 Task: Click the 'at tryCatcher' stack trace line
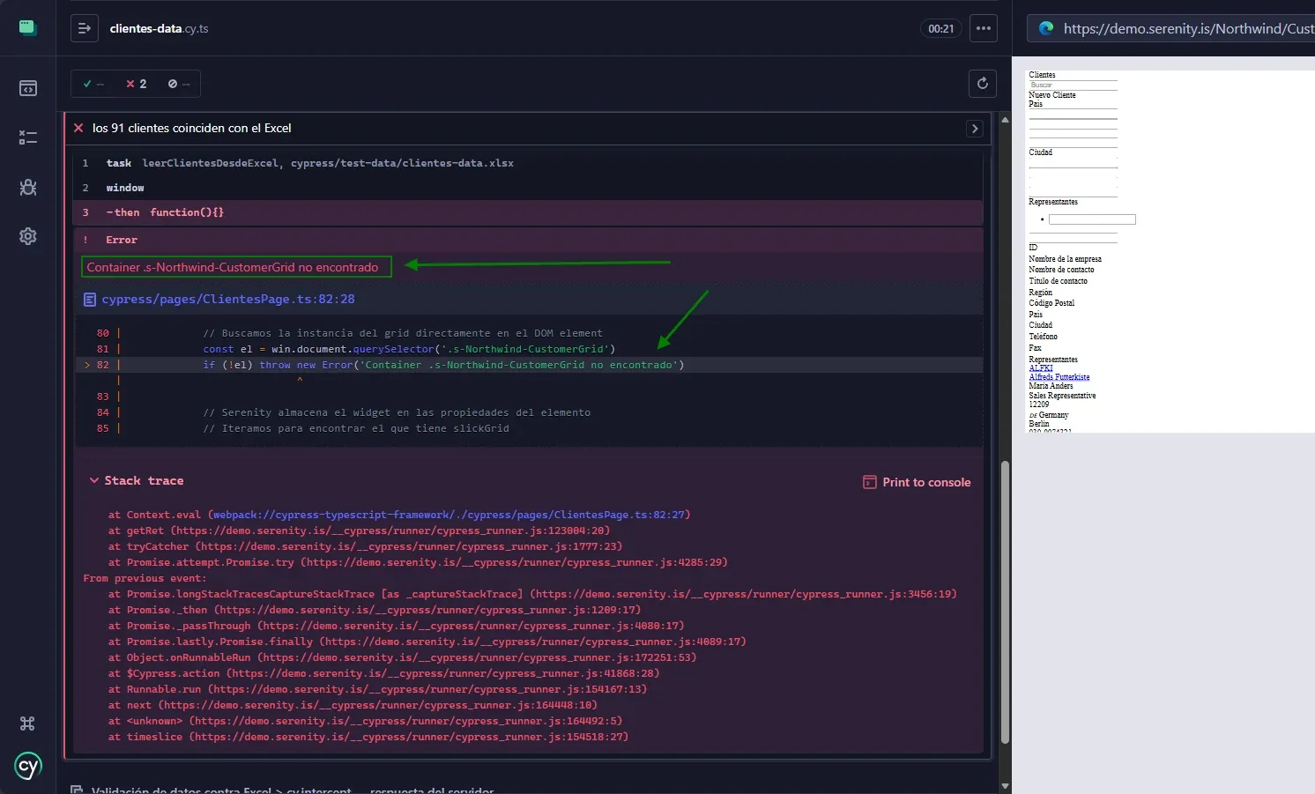point(365,546)
